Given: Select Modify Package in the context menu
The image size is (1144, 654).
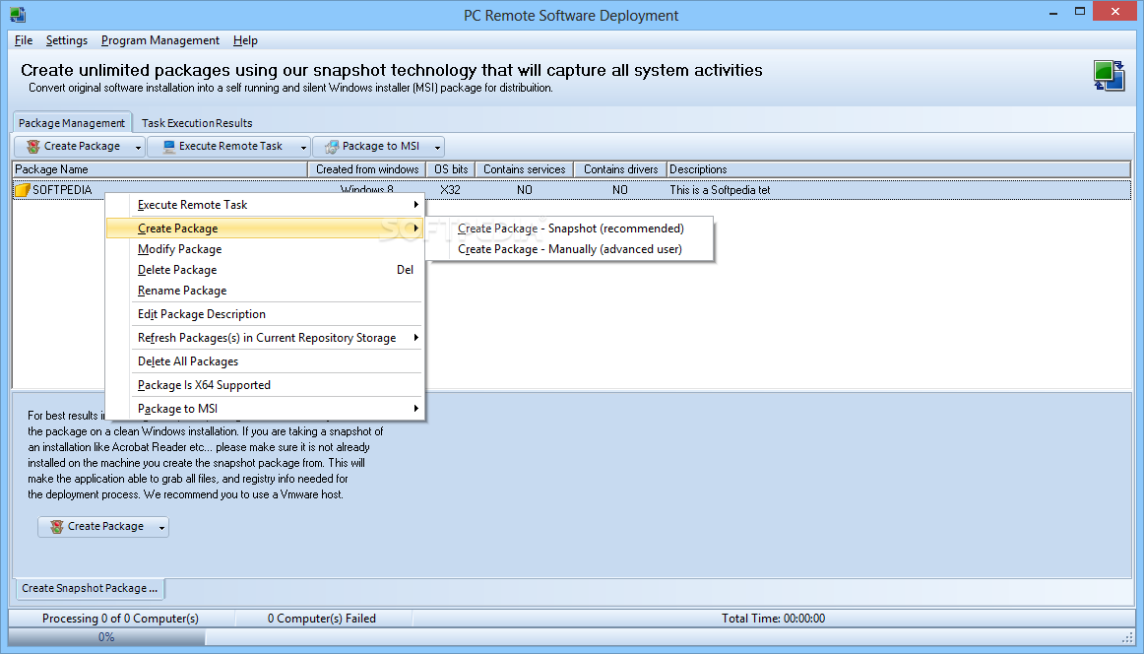Looking at the screenshot, I should (266, 249).
